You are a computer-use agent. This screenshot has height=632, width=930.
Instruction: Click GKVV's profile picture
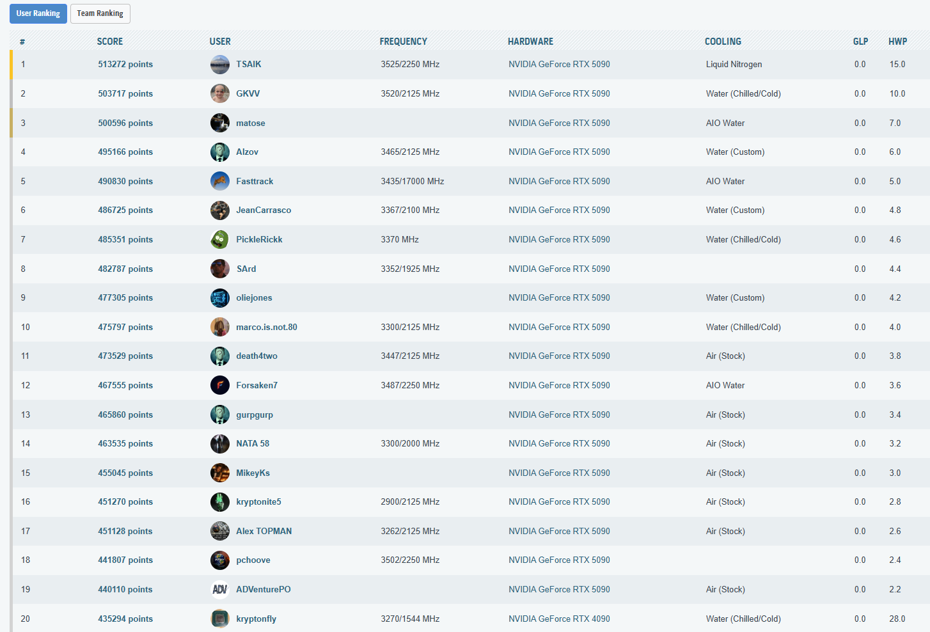219,93
